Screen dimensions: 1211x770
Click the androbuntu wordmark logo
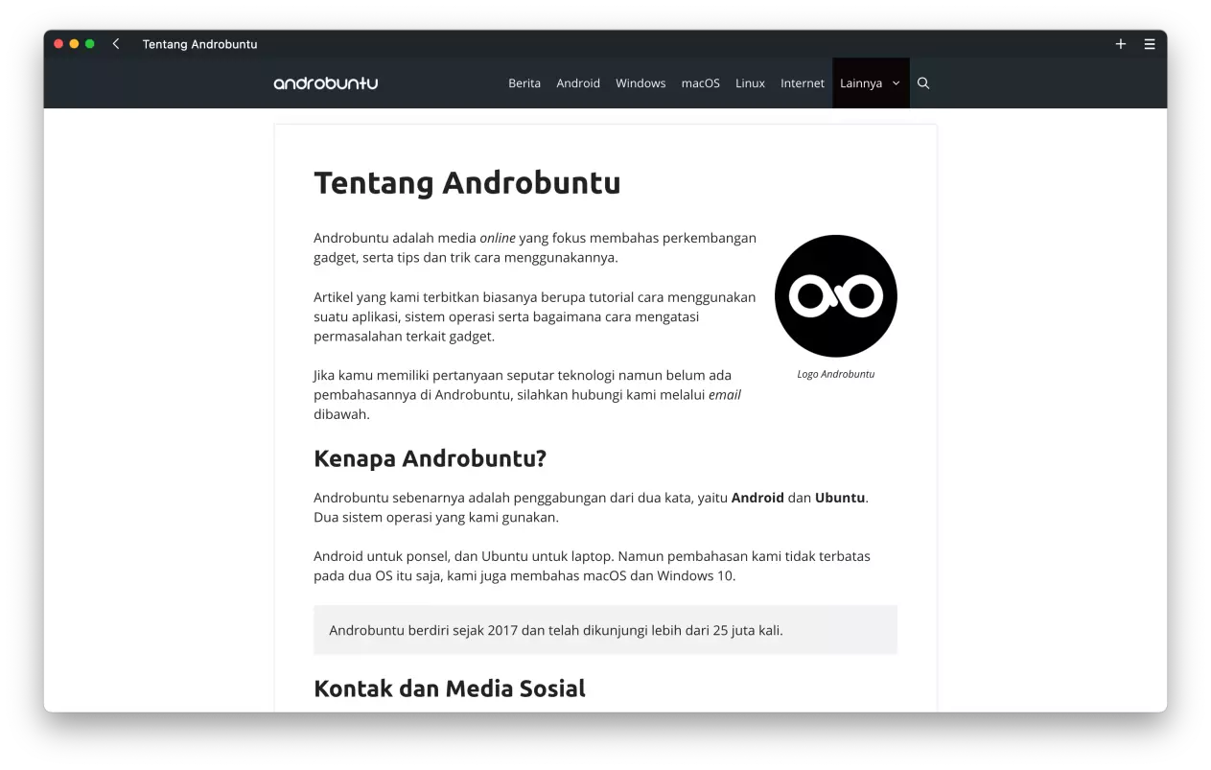325,83
